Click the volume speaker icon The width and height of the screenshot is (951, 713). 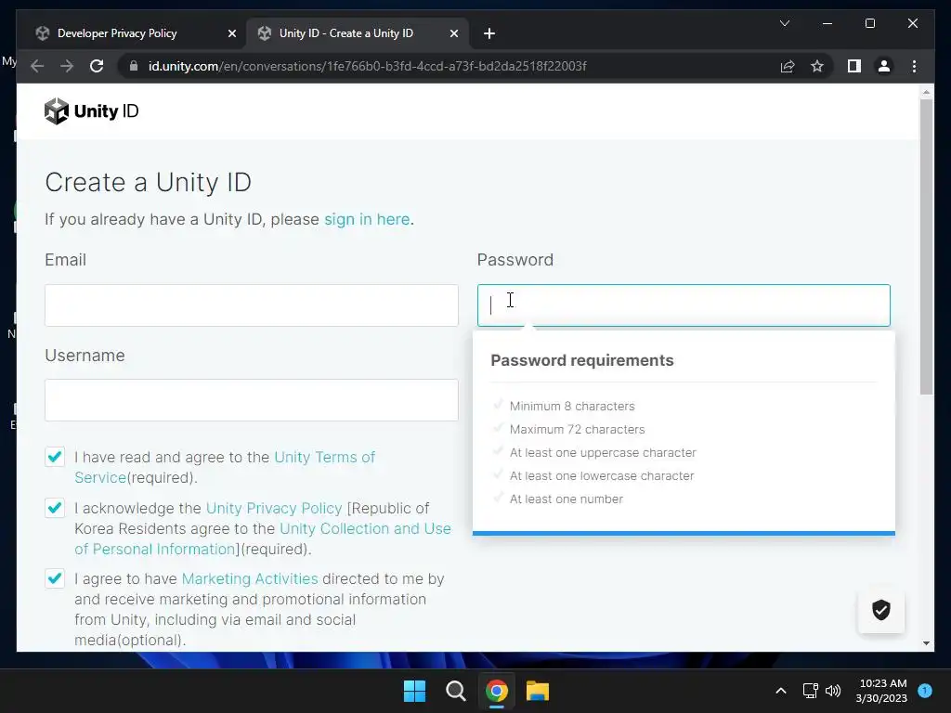[x=833, y=691]
